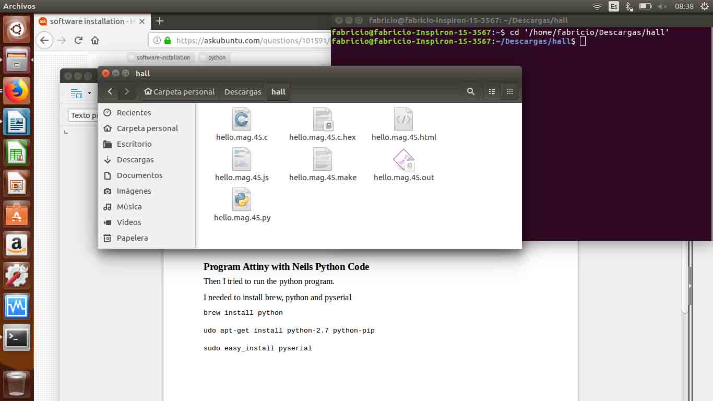The image size is (713, 401).
Task: Open System Settings from the launcher
Action: pos(17,276)
